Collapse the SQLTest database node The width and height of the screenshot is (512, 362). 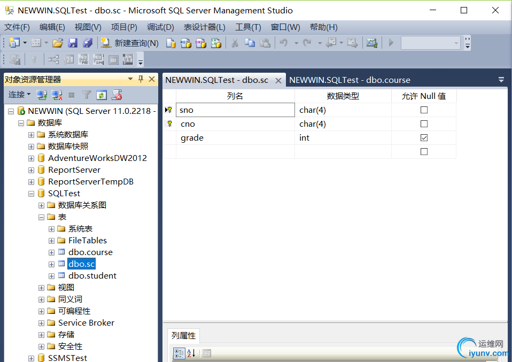click(x=31, y=194)
